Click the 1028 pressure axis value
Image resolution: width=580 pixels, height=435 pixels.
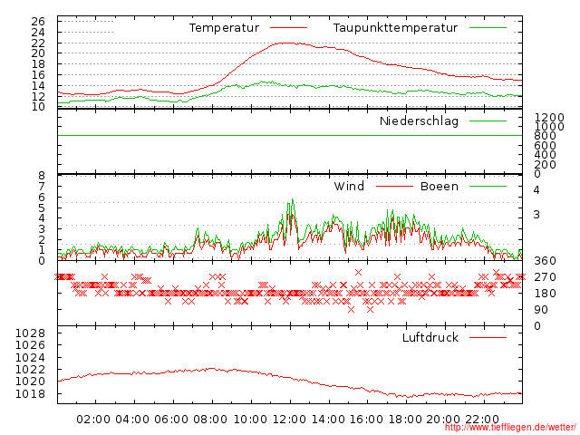tap(30, 333)
